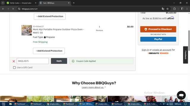Click the Mont Alpi Portable Propane Pizza Oven title
This screenshot has width=190, height=106.
pos(58,31)
